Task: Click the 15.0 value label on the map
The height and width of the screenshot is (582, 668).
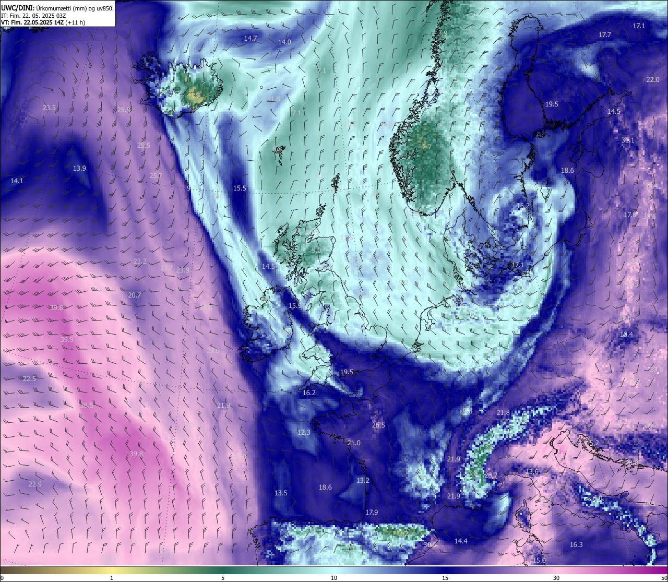Action: [x=539, y=561]
